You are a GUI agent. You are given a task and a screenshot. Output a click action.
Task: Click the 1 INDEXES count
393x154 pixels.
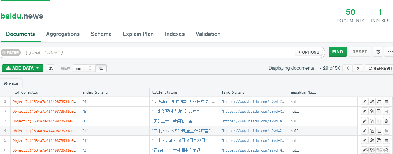(x=380, y=16)
